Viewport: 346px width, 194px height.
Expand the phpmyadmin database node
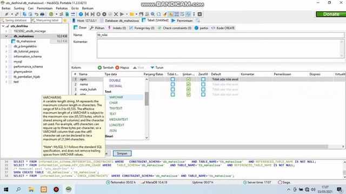click(6, 72)
